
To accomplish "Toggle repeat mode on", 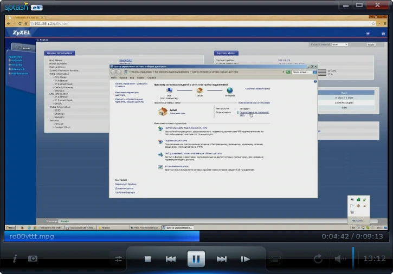I will pos(318,258).
